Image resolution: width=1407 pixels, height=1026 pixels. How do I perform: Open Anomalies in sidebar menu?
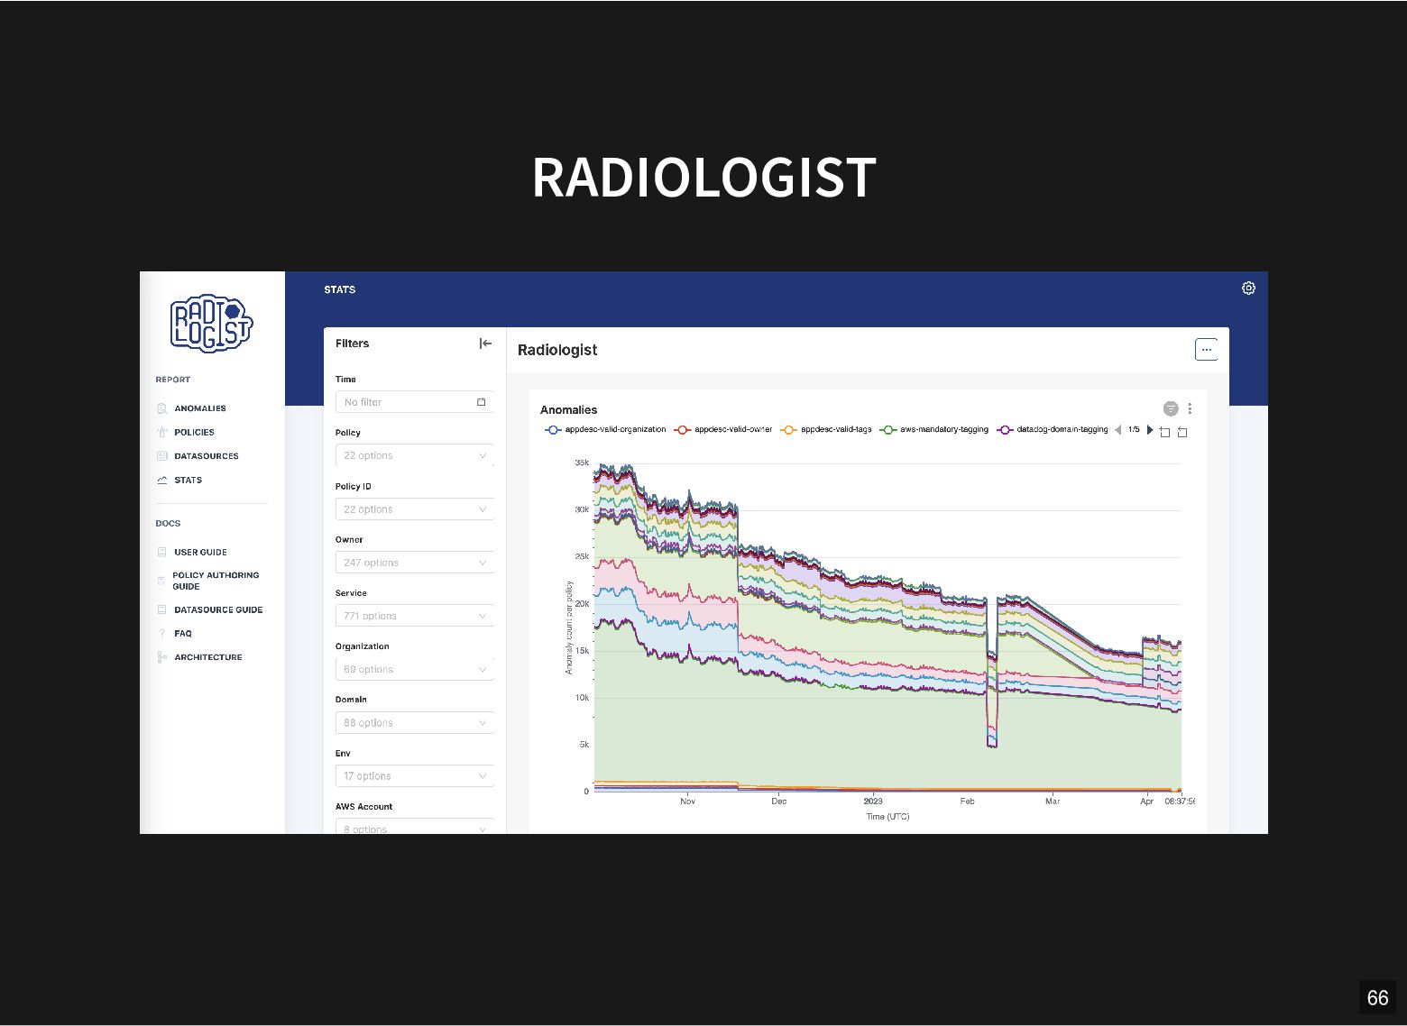click(200, 408)
